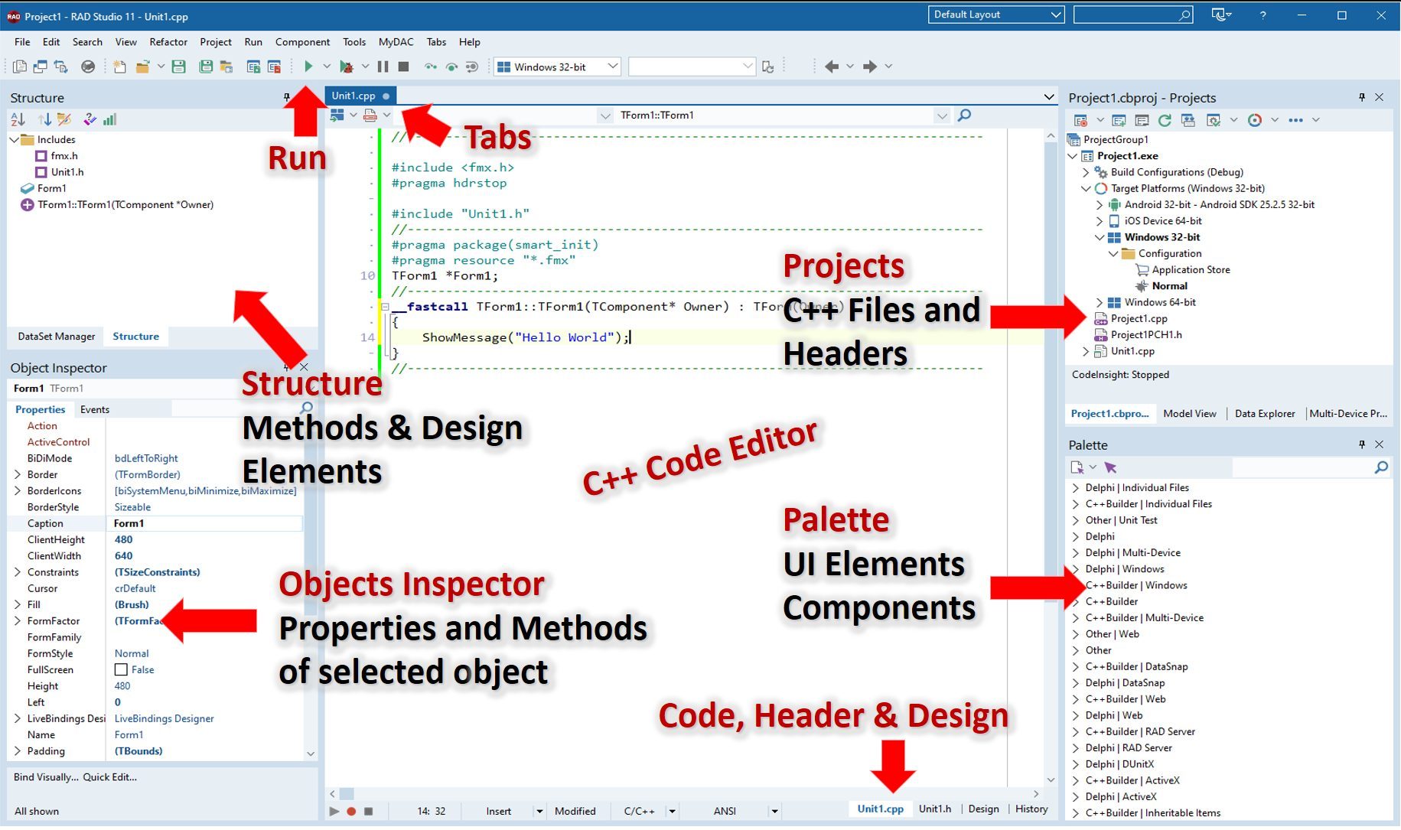Click the Quick Edit... link
The width and height of the screenshot is (1401, 830).
[x=110, y=777]
